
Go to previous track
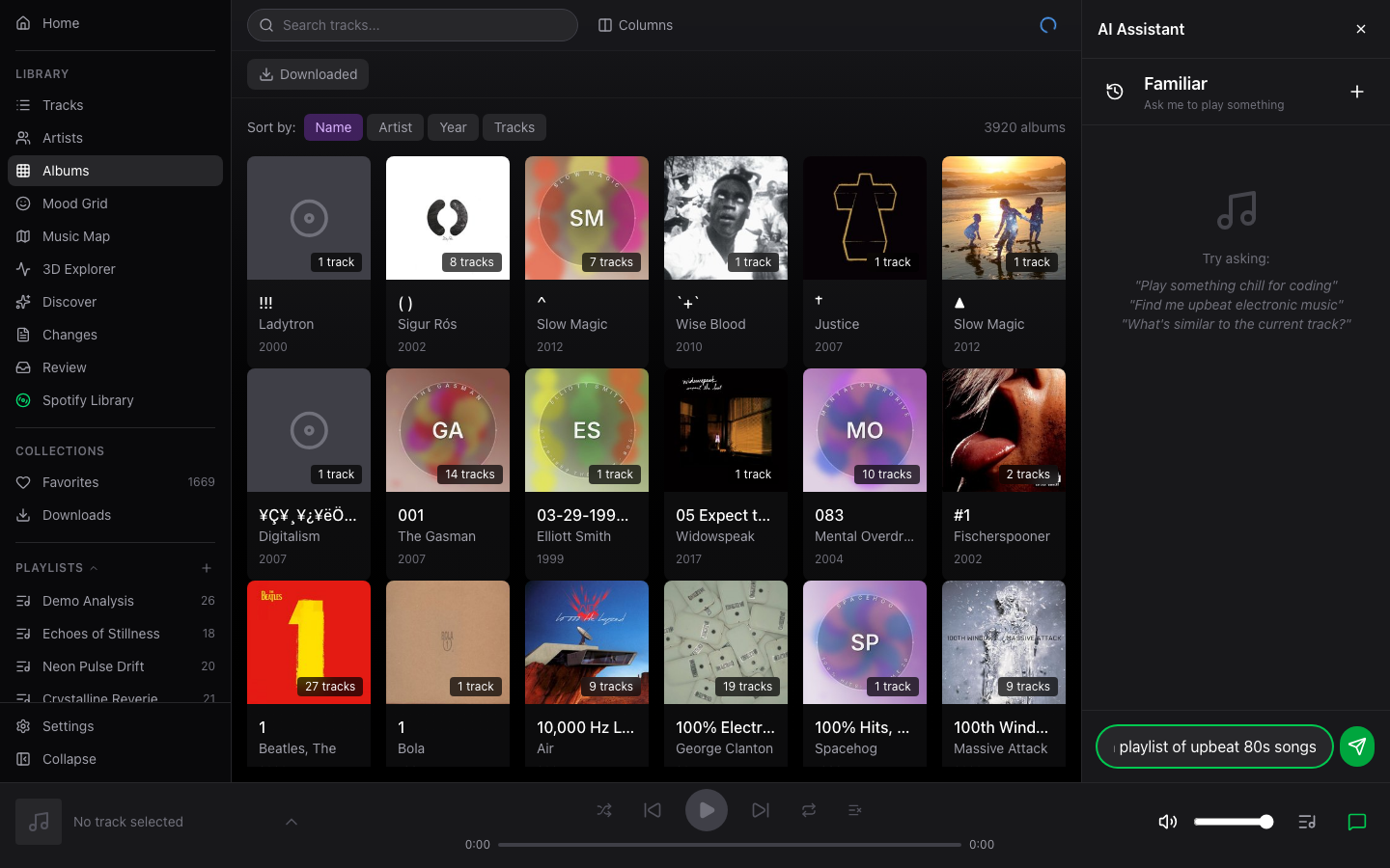pyautogui.click(x=653, y=810)
